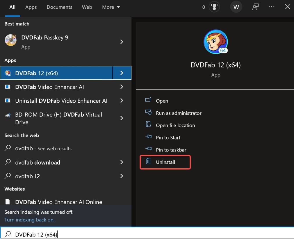Image resolution: width=294 pixels, height=239 pixels.
Task: Click the feedback icon near the top right
Action: click(255, 7)
